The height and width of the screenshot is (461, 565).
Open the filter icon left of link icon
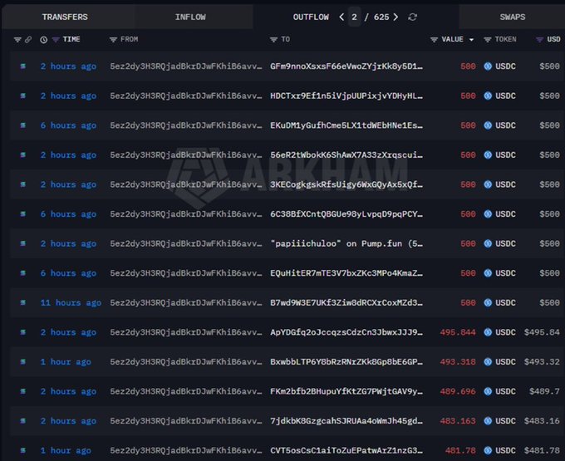click(17, 40)
